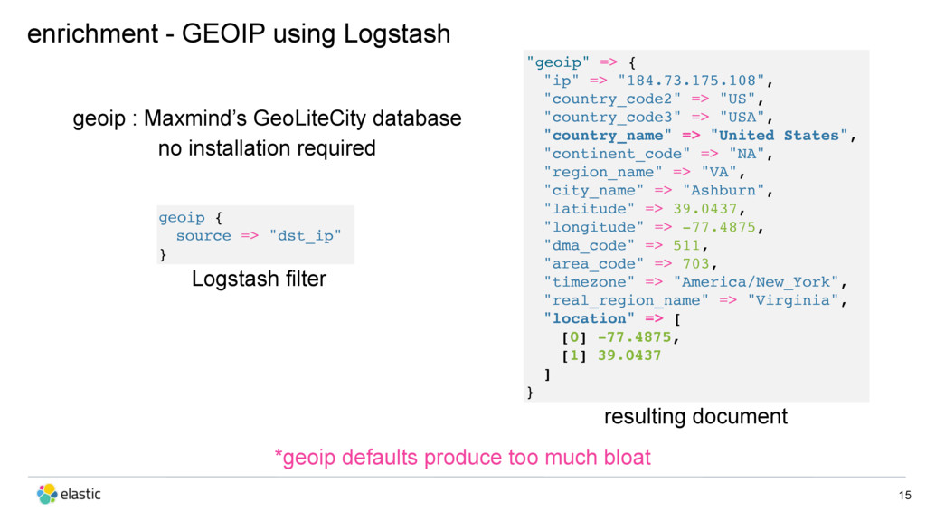Screen dimensions: 926x521
Task: Select the pink geoip defaults bloat note
Action: coord(462,457)
